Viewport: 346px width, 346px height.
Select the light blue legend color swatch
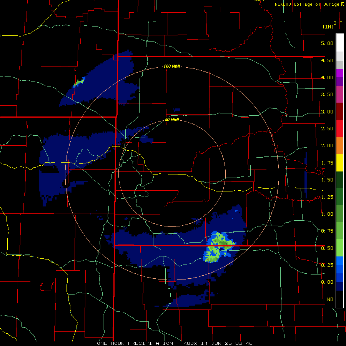tap(339, 261)
